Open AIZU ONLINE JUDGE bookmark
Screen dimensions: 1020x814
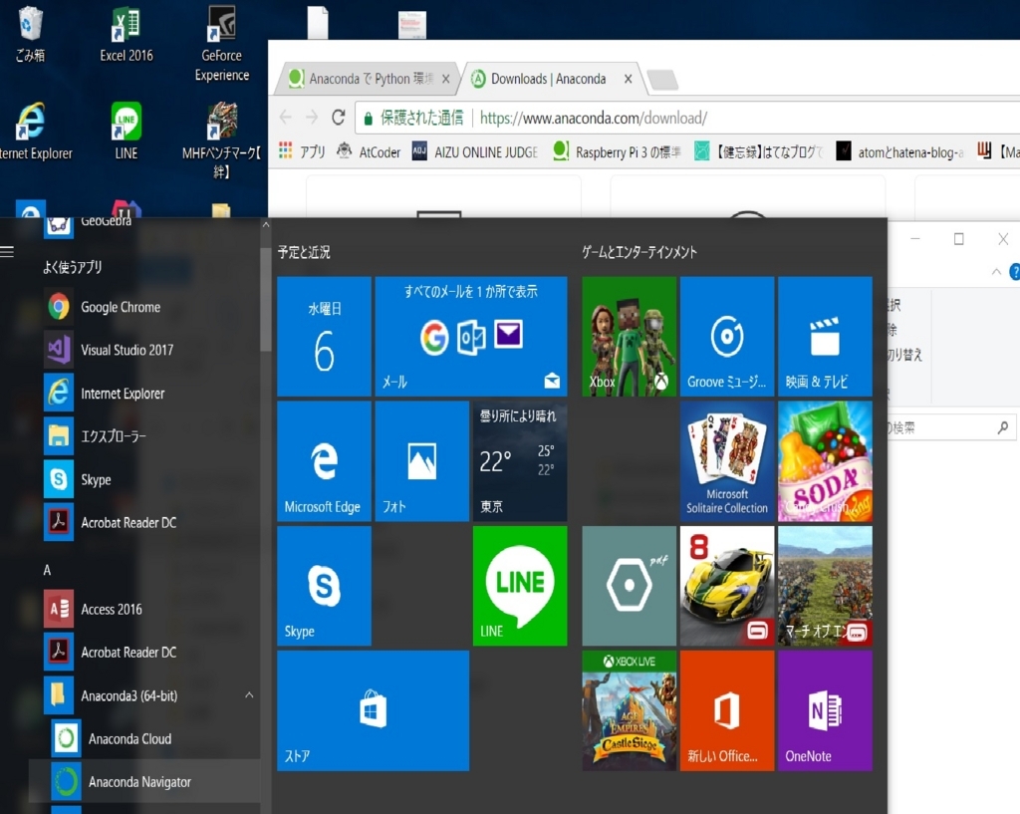(475, 151)
